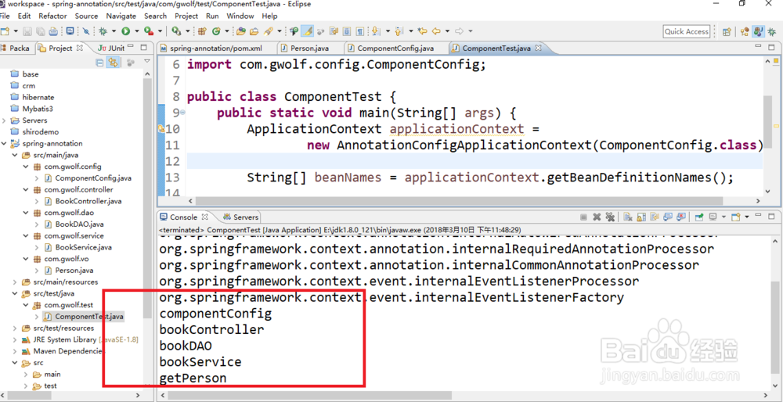Clear Console with the document-X icon
The height and width of the screenshot is (402, 783).
[628, 217]
